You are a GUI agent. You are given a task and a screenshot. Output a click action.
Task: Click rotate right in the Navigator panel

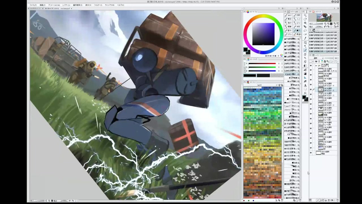pos(328,26)
